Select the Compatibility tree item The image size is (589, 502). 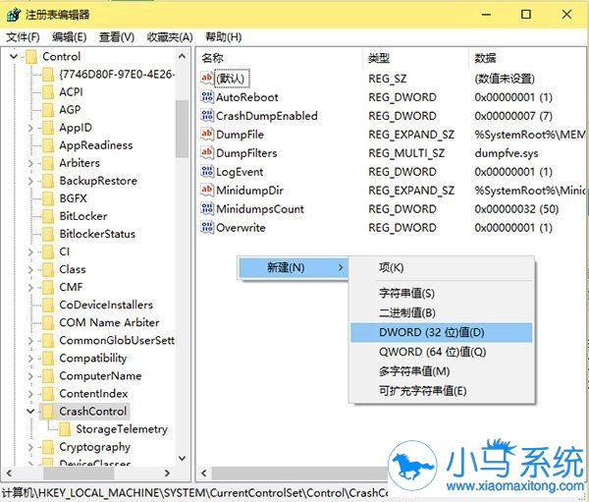pos(93,359)
